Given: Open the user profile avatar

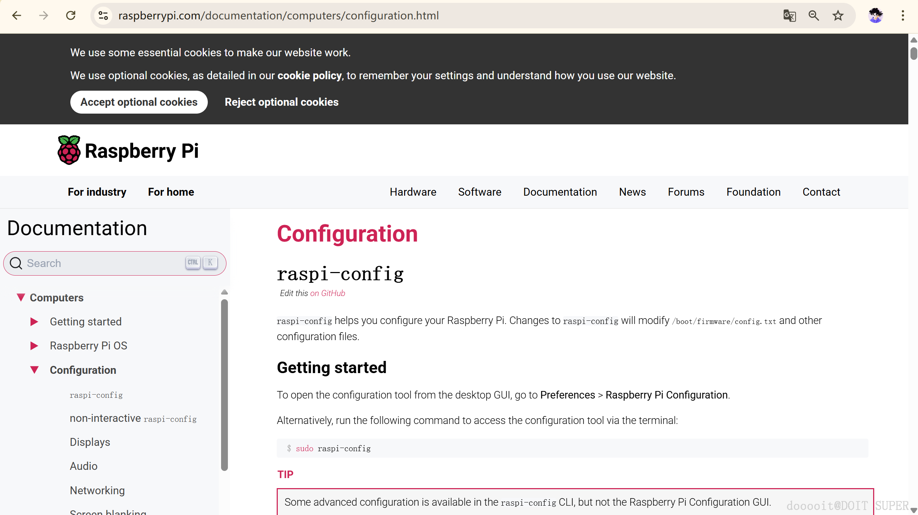Looking at the screenshot, I should point(875,15).
